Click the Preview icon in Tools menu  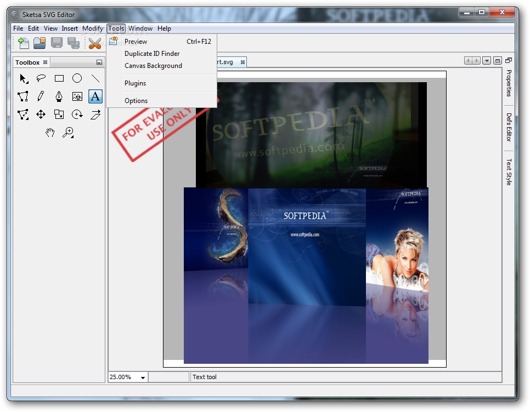[x=113, y=41]
